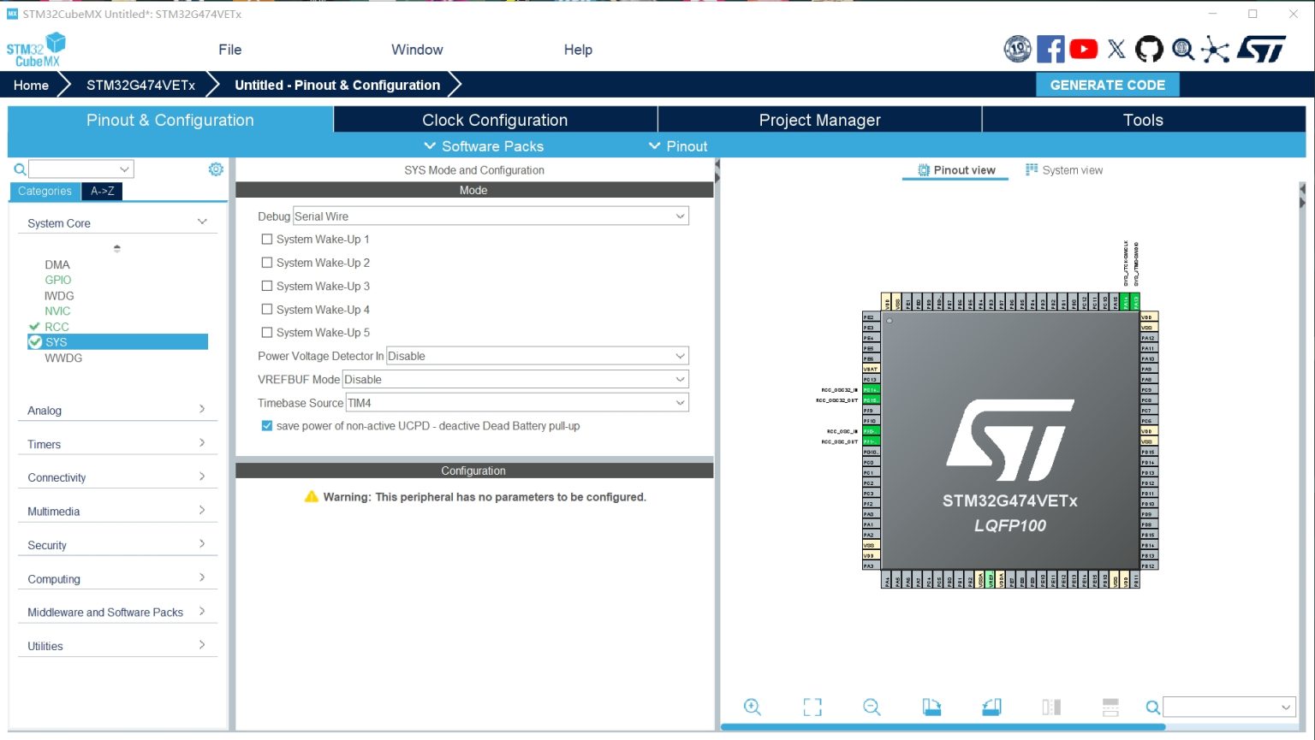Check the System Wake-Up 4 option

(267, 310)
